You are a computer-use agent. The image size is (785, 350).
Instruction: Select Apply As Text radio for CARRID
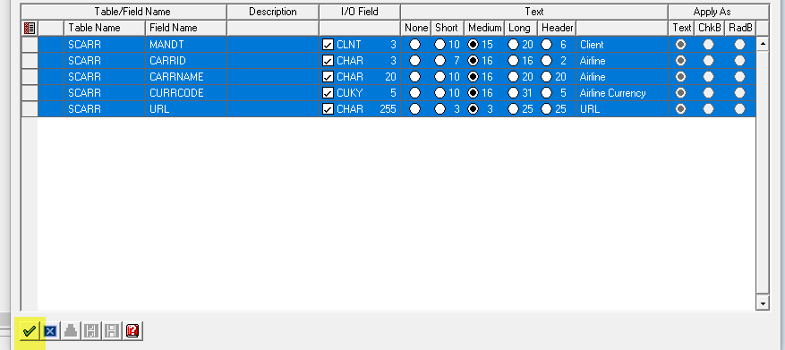pos(681,61)
